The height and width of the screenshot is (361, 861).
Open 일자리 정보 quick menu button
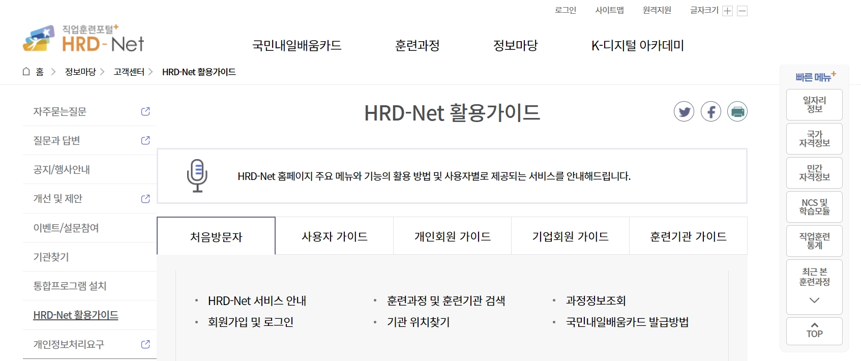[814, 105]
